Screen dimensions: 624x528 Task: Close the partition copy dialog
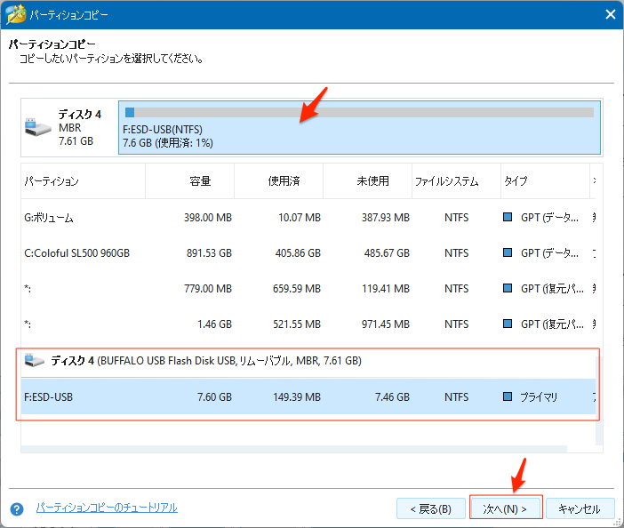(x=610, y=14)
